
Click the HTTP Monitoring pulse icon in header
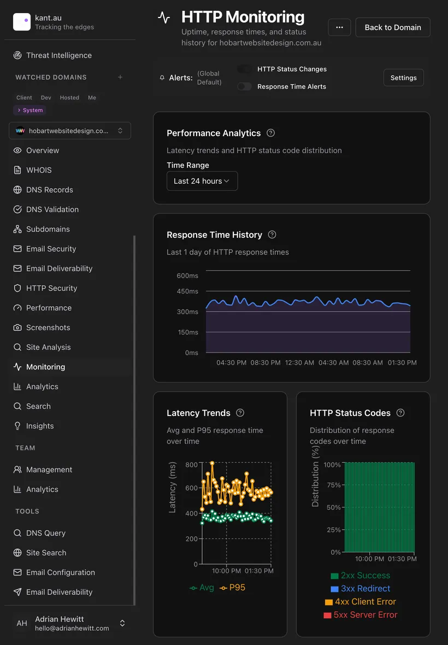click(164, 17)
